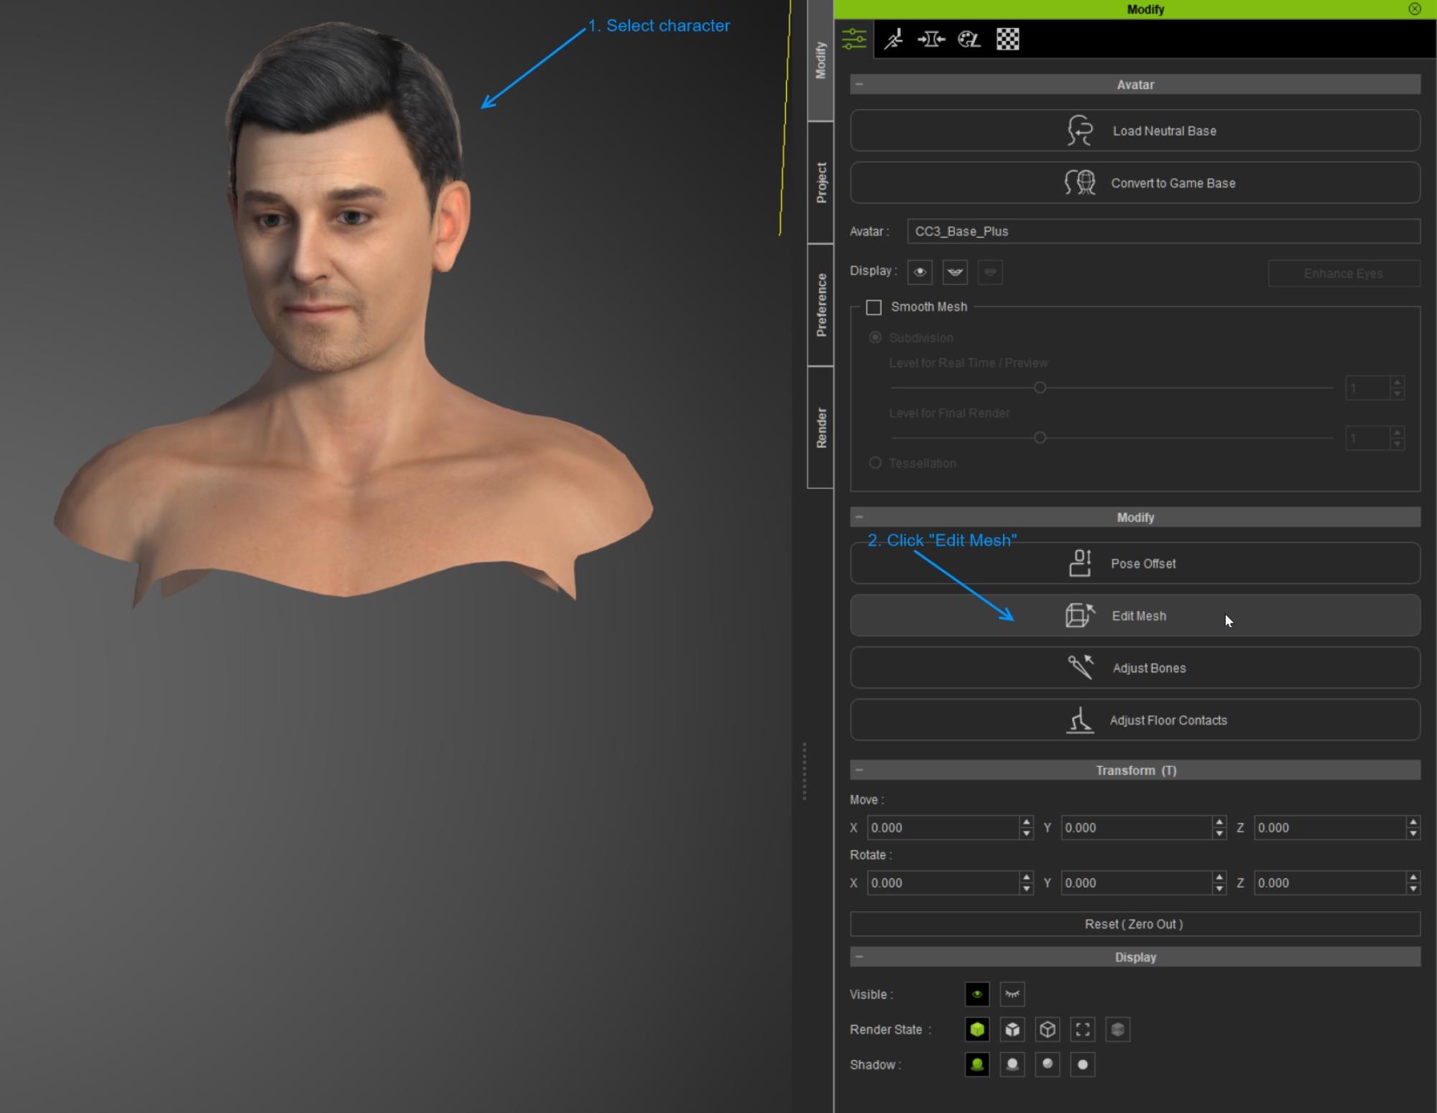Select the solid green cube render state
Screen dimensions: 1437x1113
(x=977, y=1030)
